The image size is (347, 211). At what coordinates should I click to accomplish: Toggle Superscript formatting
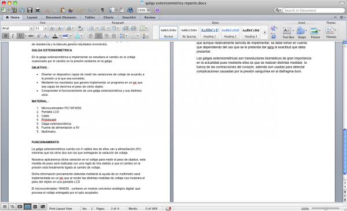click(39, 36)
